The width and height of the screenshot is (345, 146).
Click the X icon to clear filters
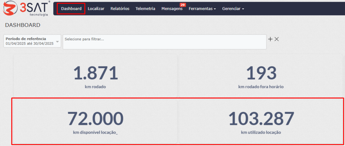(277, 39)
